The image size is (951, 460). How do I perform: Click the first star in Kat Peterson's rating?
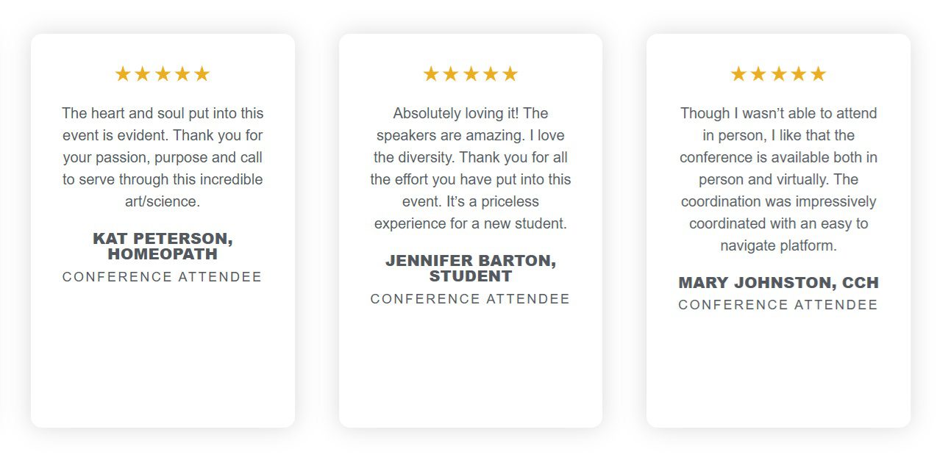123,74
